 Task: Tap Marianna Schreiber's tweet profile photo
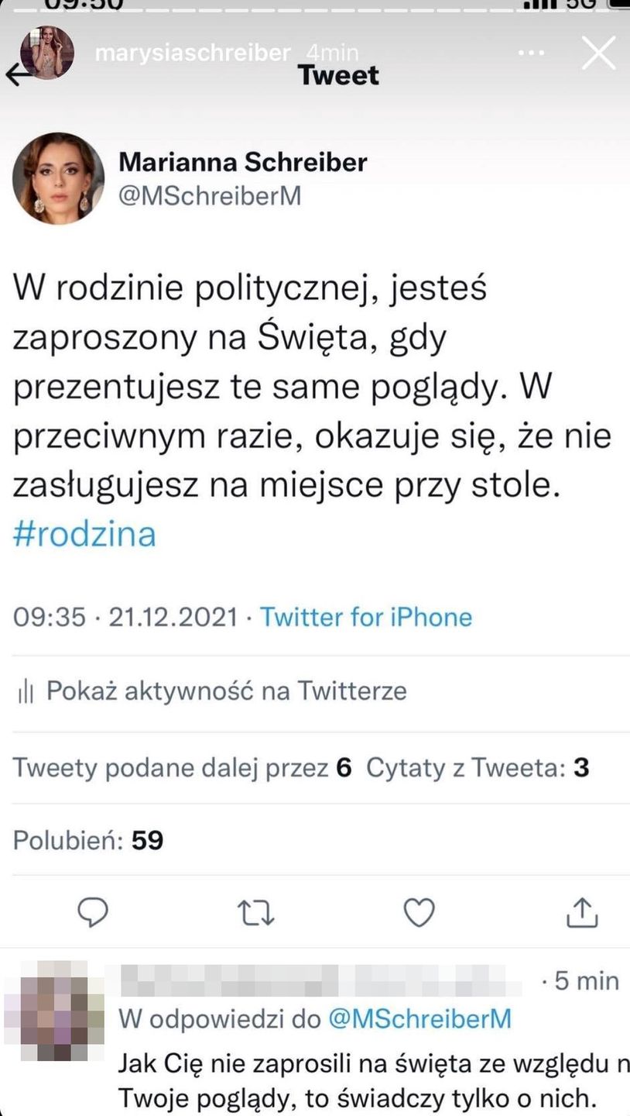pyautogui.click(x=58, y=178)
